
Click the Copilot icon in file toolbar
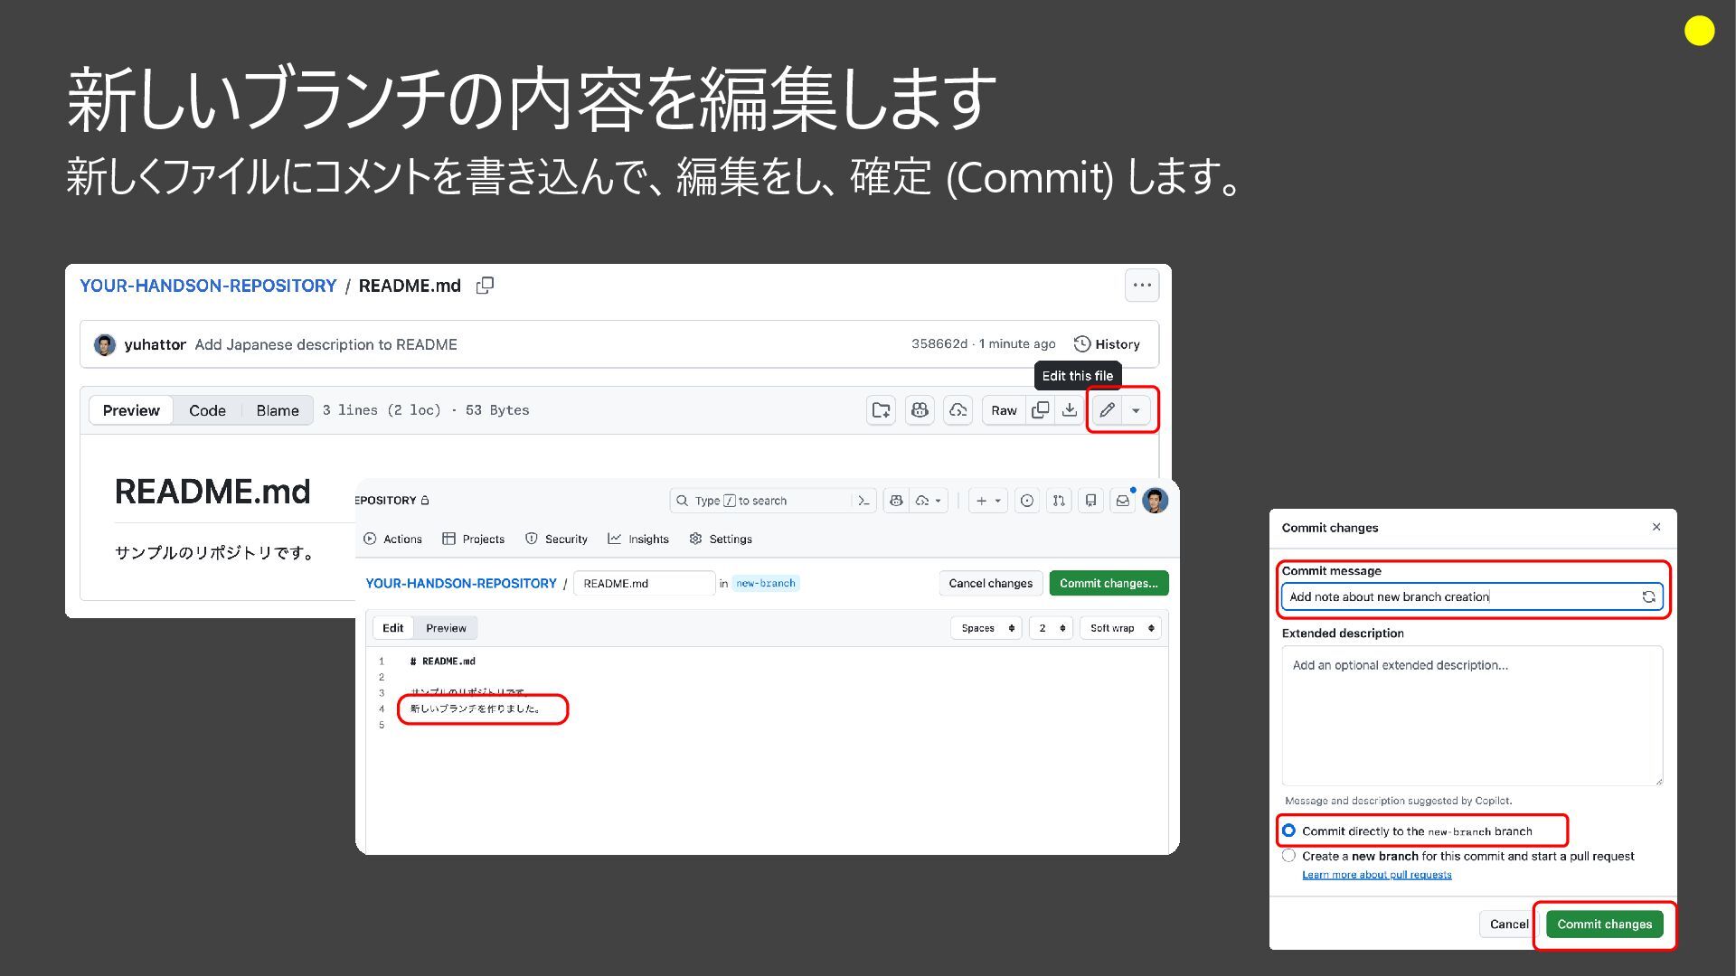[x=920, y=410]
